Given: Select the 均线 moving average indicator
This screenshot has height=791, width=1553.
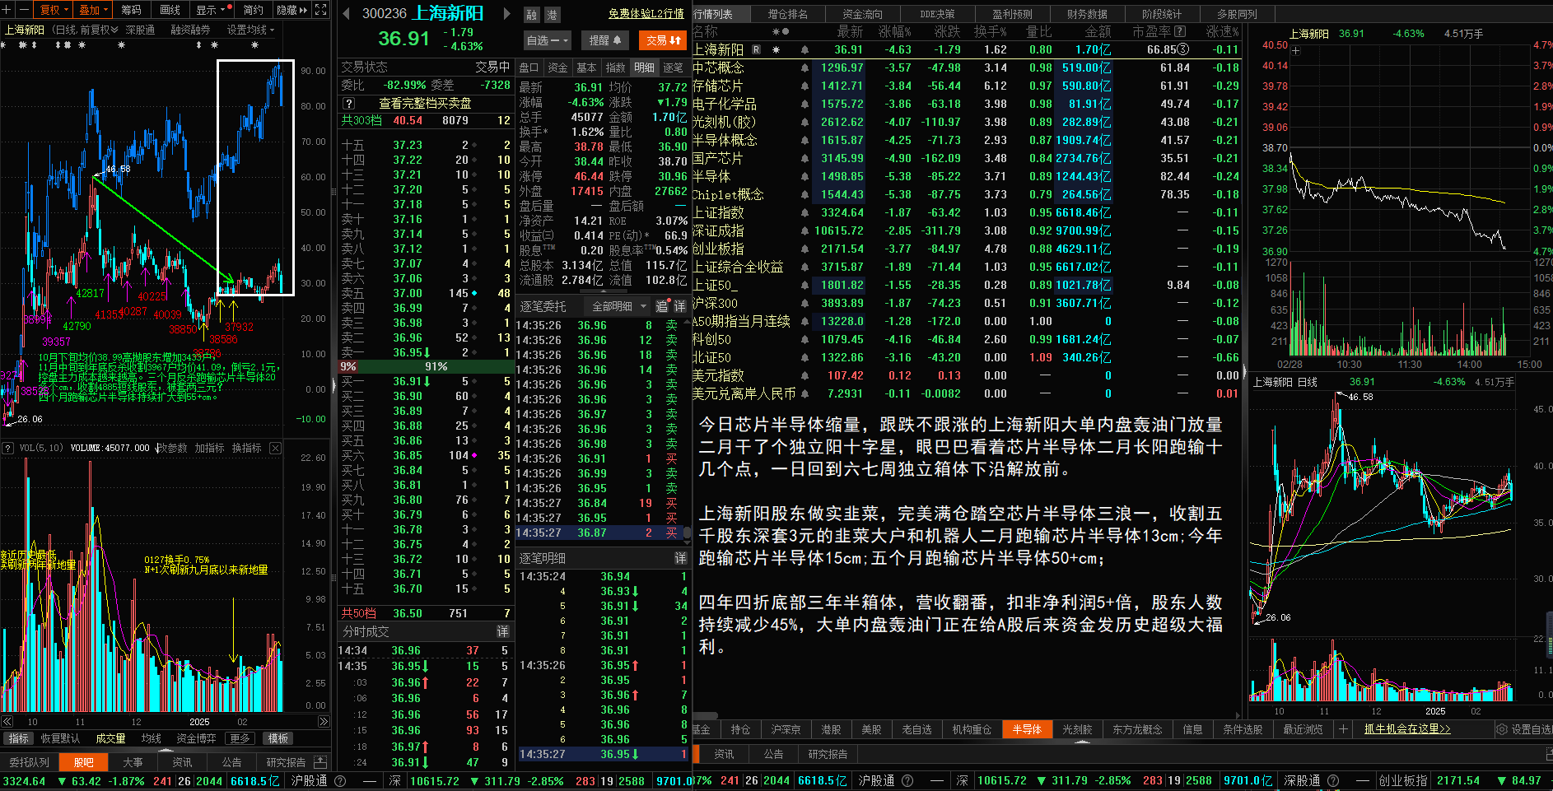Looking at the screenshot, I should click(x=151, y=738).
